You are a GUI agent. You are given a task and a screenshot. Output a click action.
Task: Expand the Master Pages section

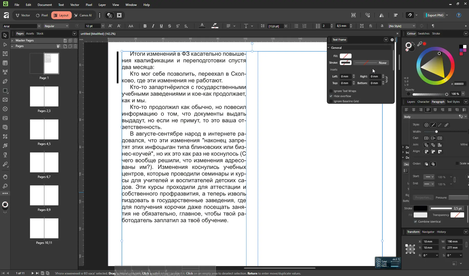[x=12, y=40]
